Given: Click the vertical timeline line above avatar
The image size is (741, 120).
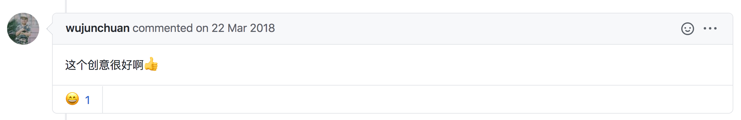Looking at the screenshot, I should pyautogui.click(x=66, y=6).
